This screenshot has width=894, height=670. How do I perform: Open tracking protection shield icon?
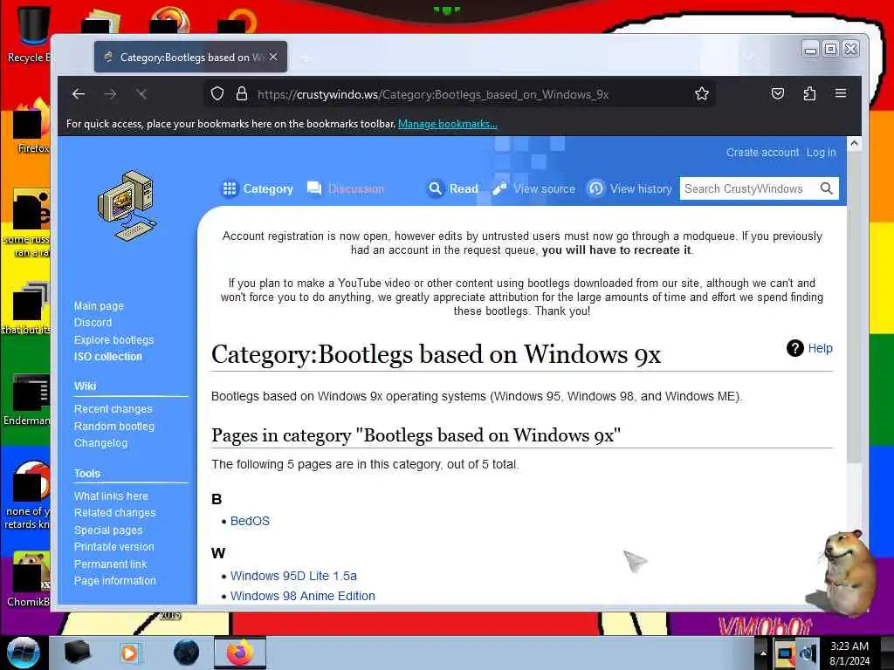217,93
